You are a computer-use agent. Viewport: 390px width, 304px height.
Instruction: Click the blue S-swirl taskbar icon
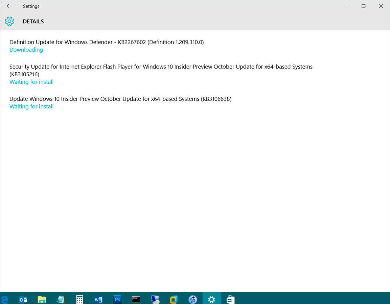coord(193,300)
